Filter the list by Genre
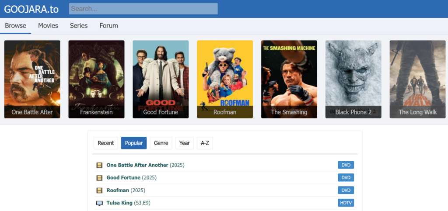Image resolution: width=448 pixels, height=211 pixels. tap(161, 143)
